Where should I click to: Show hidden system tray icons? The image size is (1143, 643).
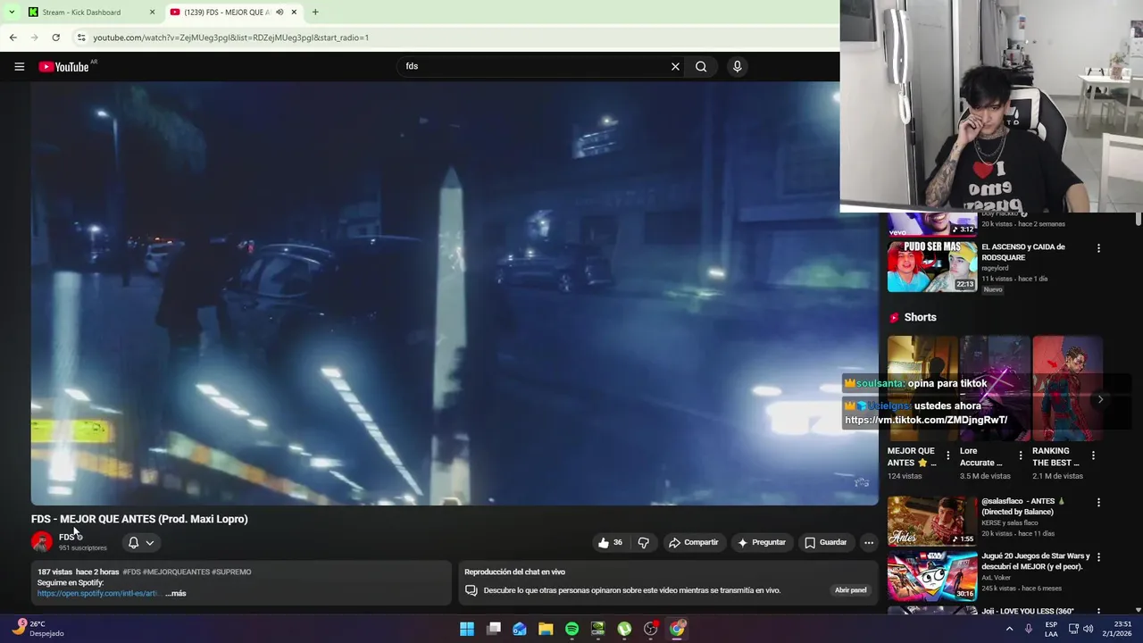1010,629
